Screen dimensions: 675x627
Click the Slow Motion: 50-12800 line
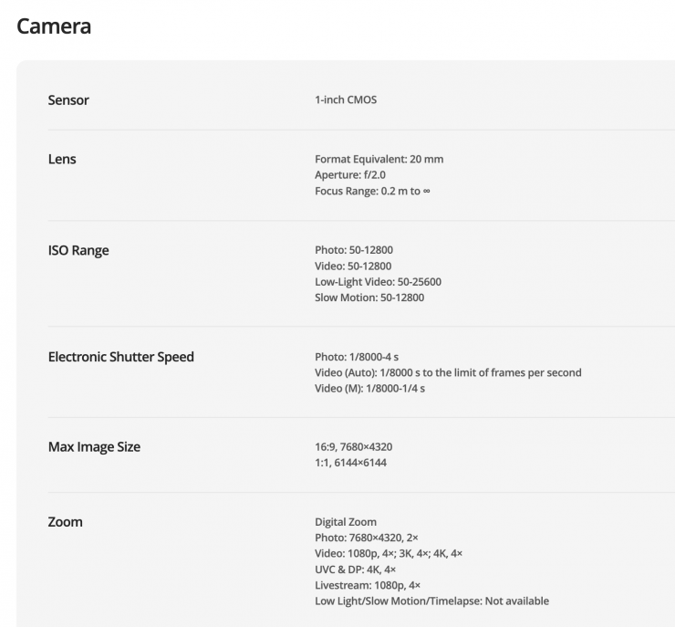pos(369,298)
